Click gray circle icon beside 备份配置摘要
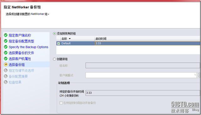 pyautogui.click(x=6, y=76)
